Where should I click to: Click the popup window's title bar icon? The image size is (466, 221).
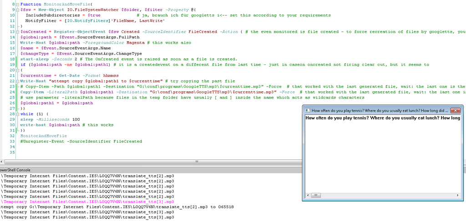pyautogui.click(x=307, y=110)
